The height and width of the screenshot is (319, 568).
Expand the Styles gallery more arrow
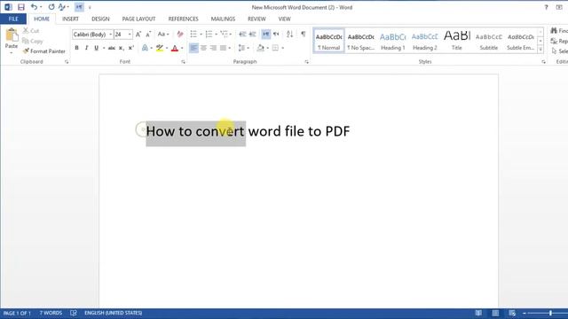(x=540, y=50)
